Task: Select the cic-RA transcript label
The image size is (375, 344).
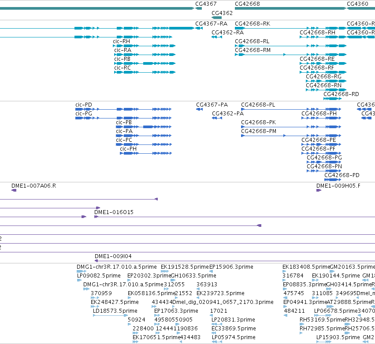Action: pyautogui.click(x=123, y=50)
